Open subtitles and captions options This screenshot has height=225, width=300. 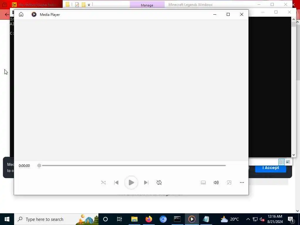pos(203,183)
